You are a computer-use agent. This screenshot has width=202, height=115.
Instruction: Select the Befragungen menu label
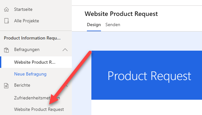click(27, 50)
